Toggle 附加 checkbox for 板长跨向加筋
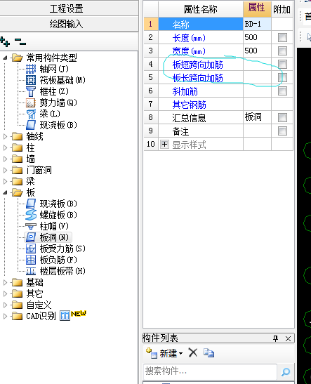 [282, 78]
